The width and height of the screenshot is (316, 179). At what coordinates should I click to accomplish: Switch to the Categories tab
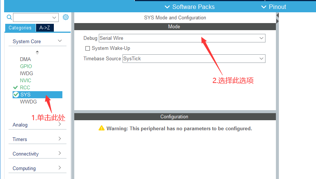pos(20,28)
